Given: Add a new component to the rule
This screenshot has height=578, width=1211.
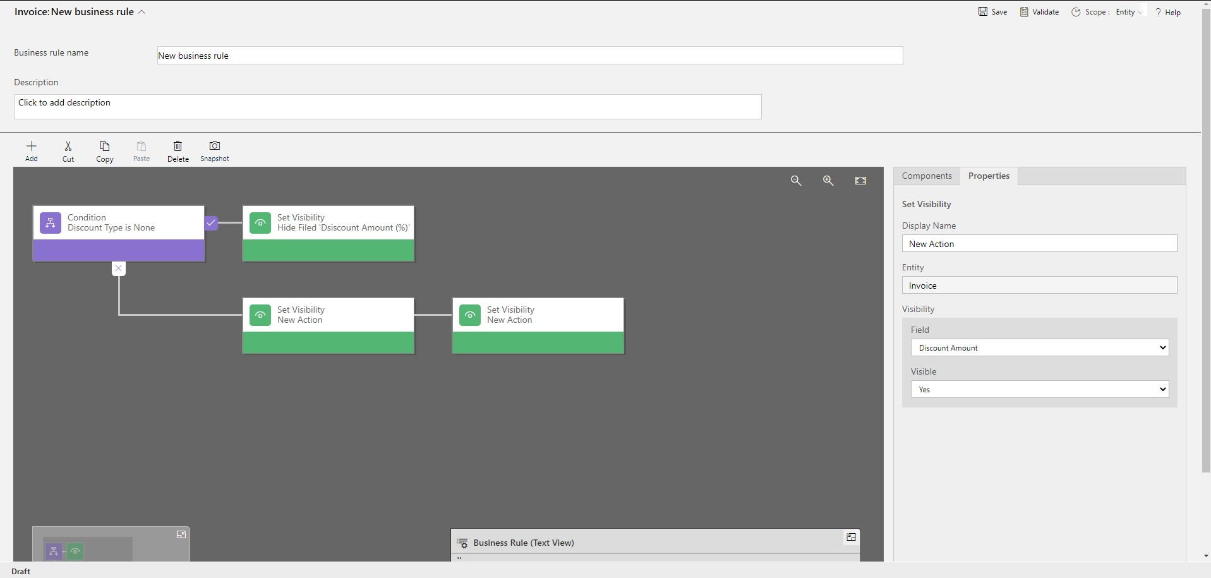Looking at the screenshot, I should pyautogui.click(x=30, y=150).
